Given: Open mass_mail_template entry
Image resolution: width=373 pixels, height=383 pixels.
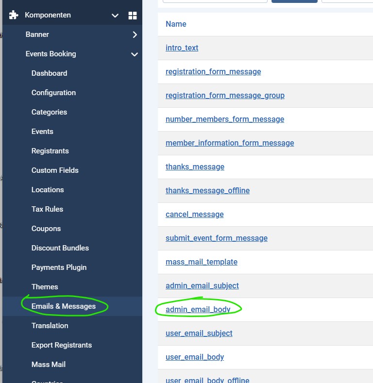Looking at the screenshot, I should click(201, 262).
